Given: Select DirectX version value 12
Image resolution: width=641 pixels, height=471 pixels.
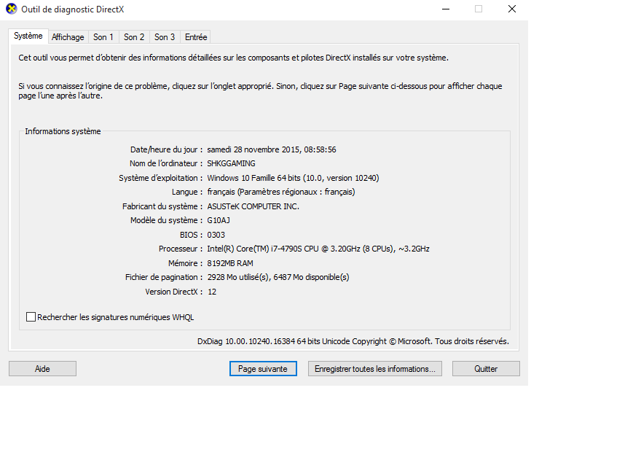Looking at the screenshot, I should [212, 292].
